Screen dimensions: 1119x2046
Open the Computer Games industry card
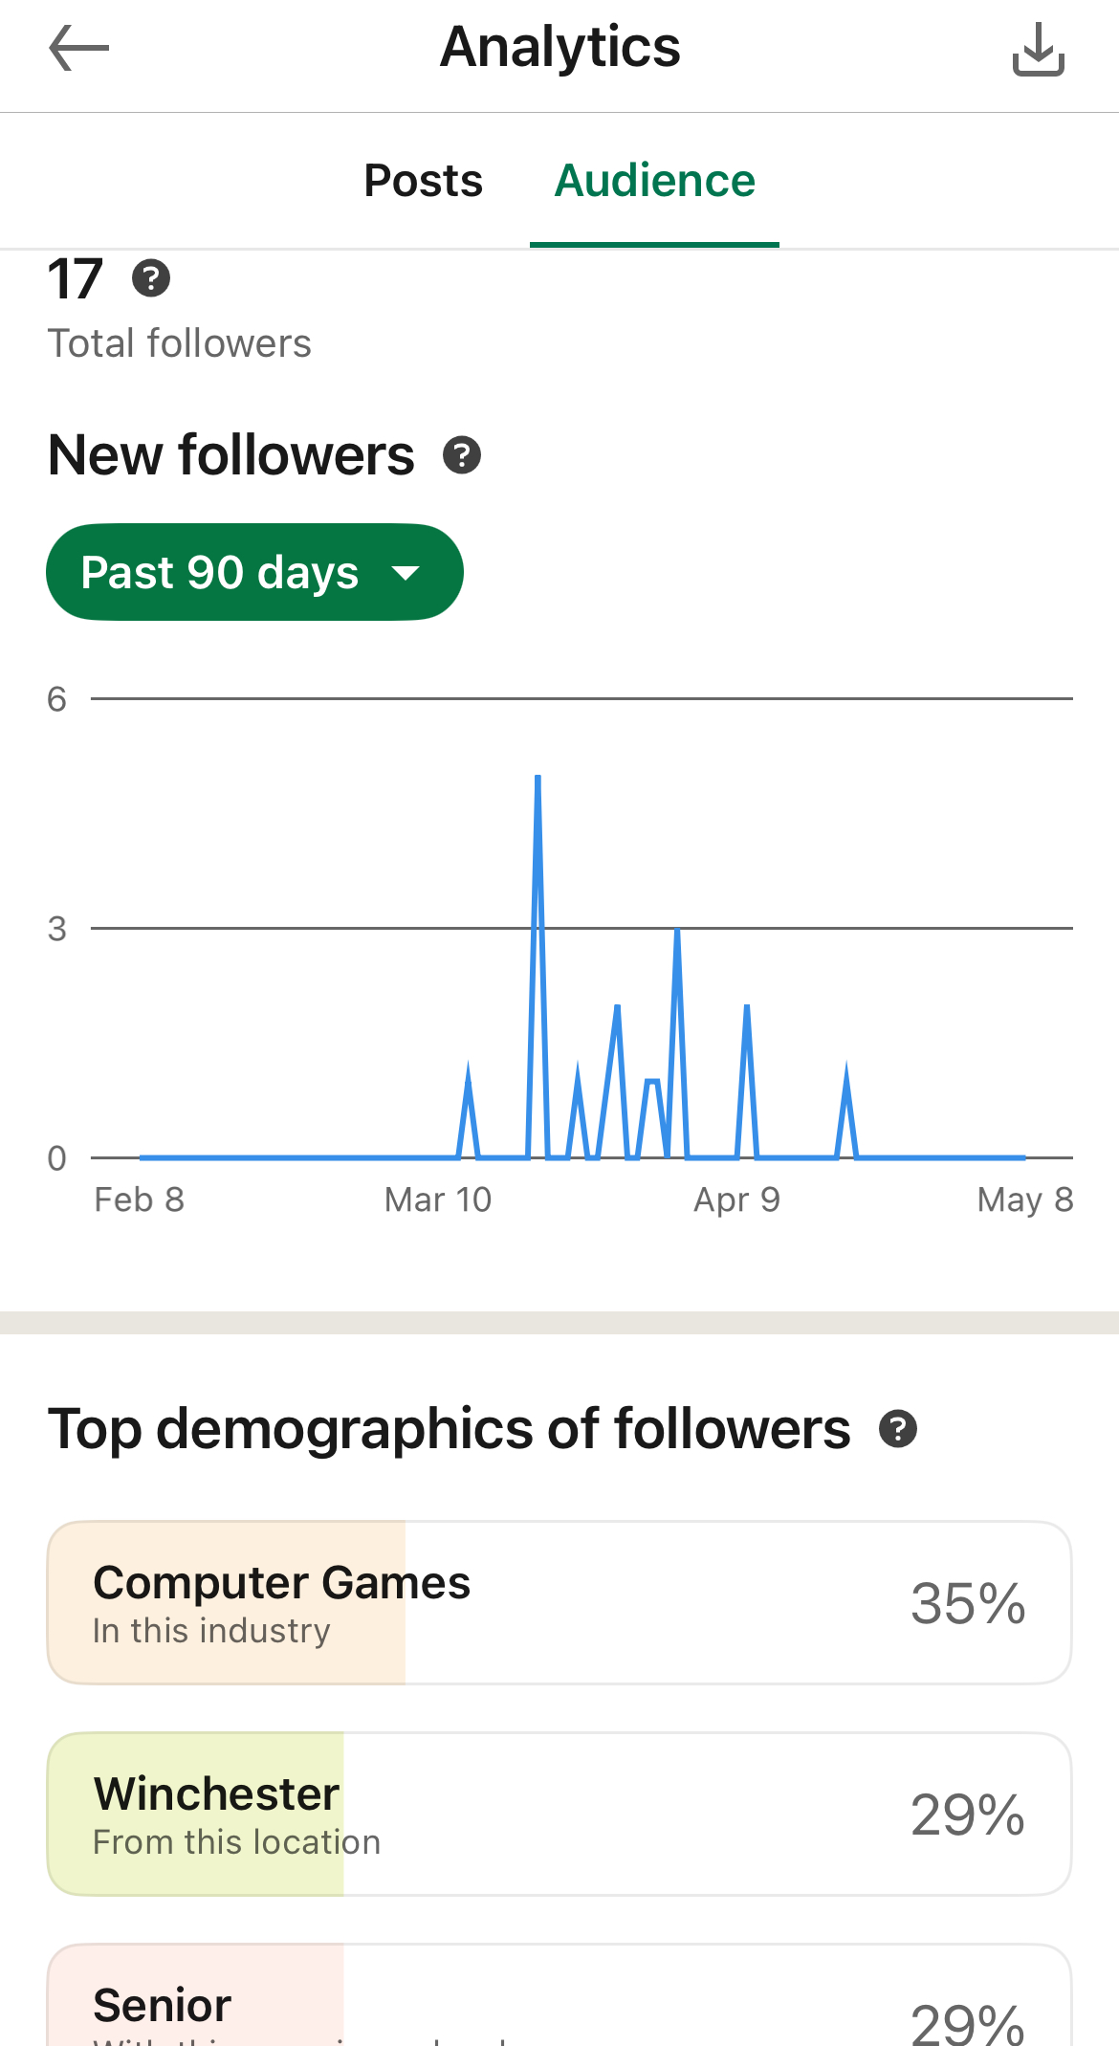pyautogui.click(x=559, y=1602)
